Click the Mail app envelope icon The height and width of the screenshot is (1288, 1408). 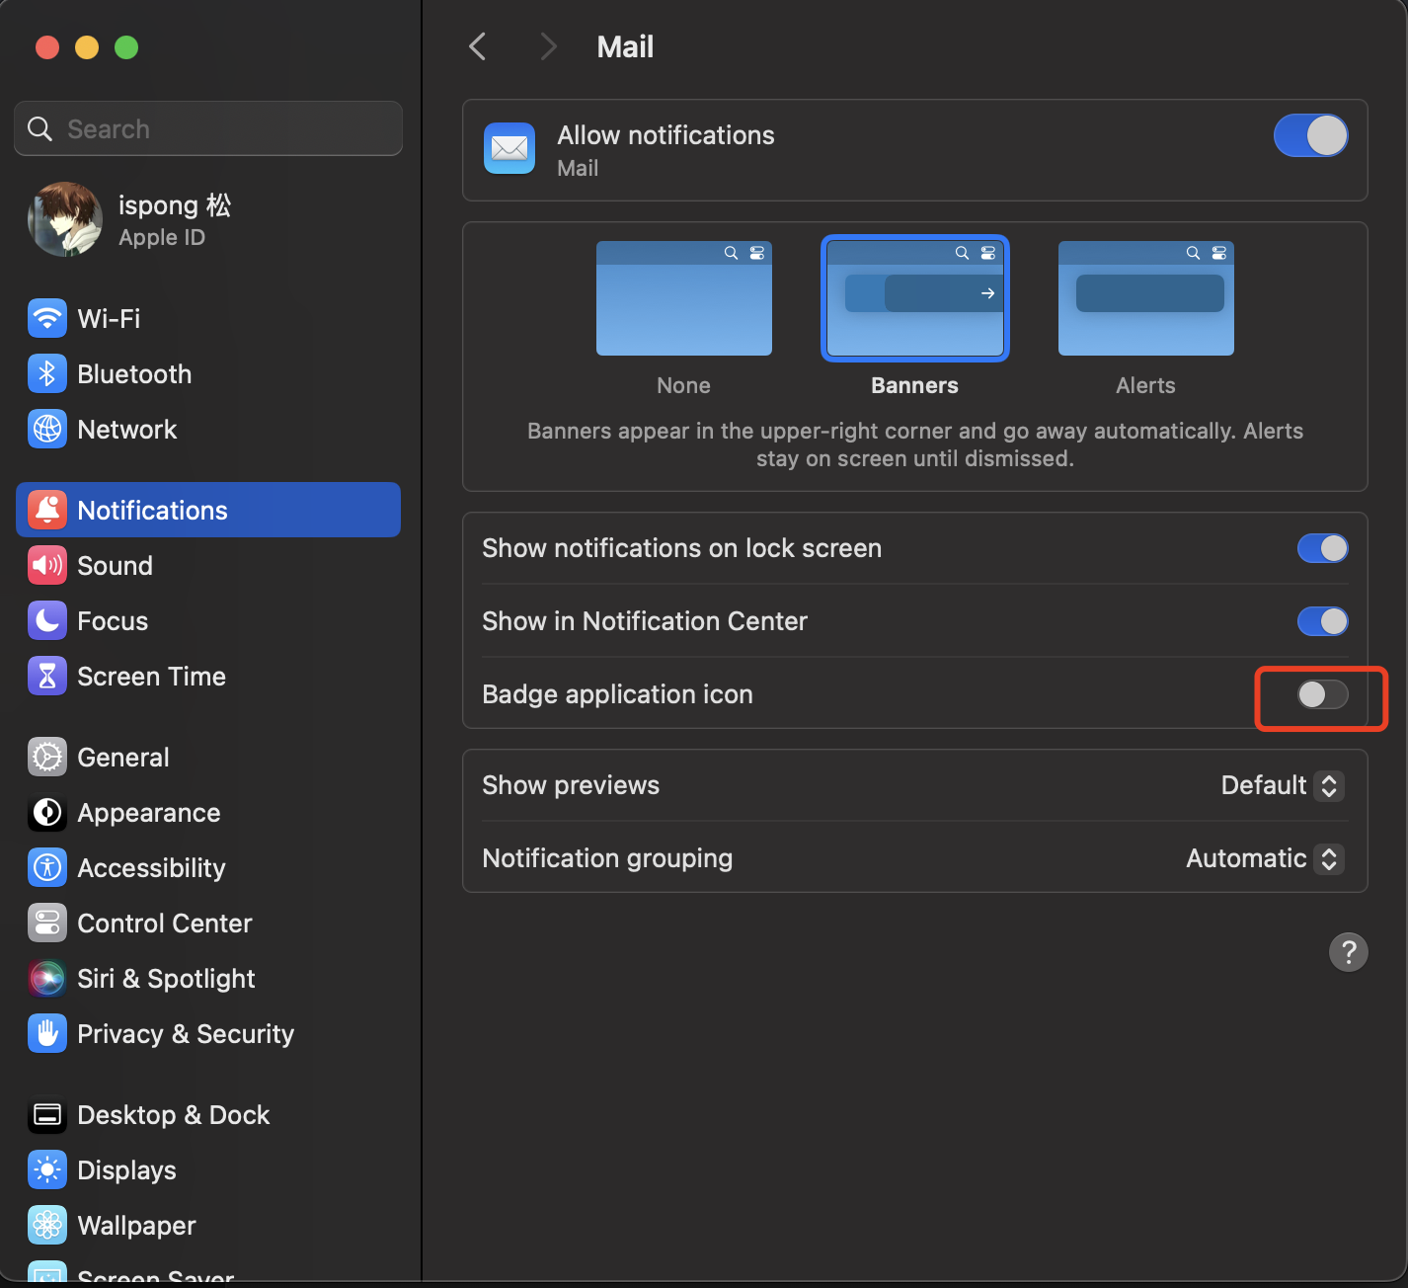tap(509, 148)
